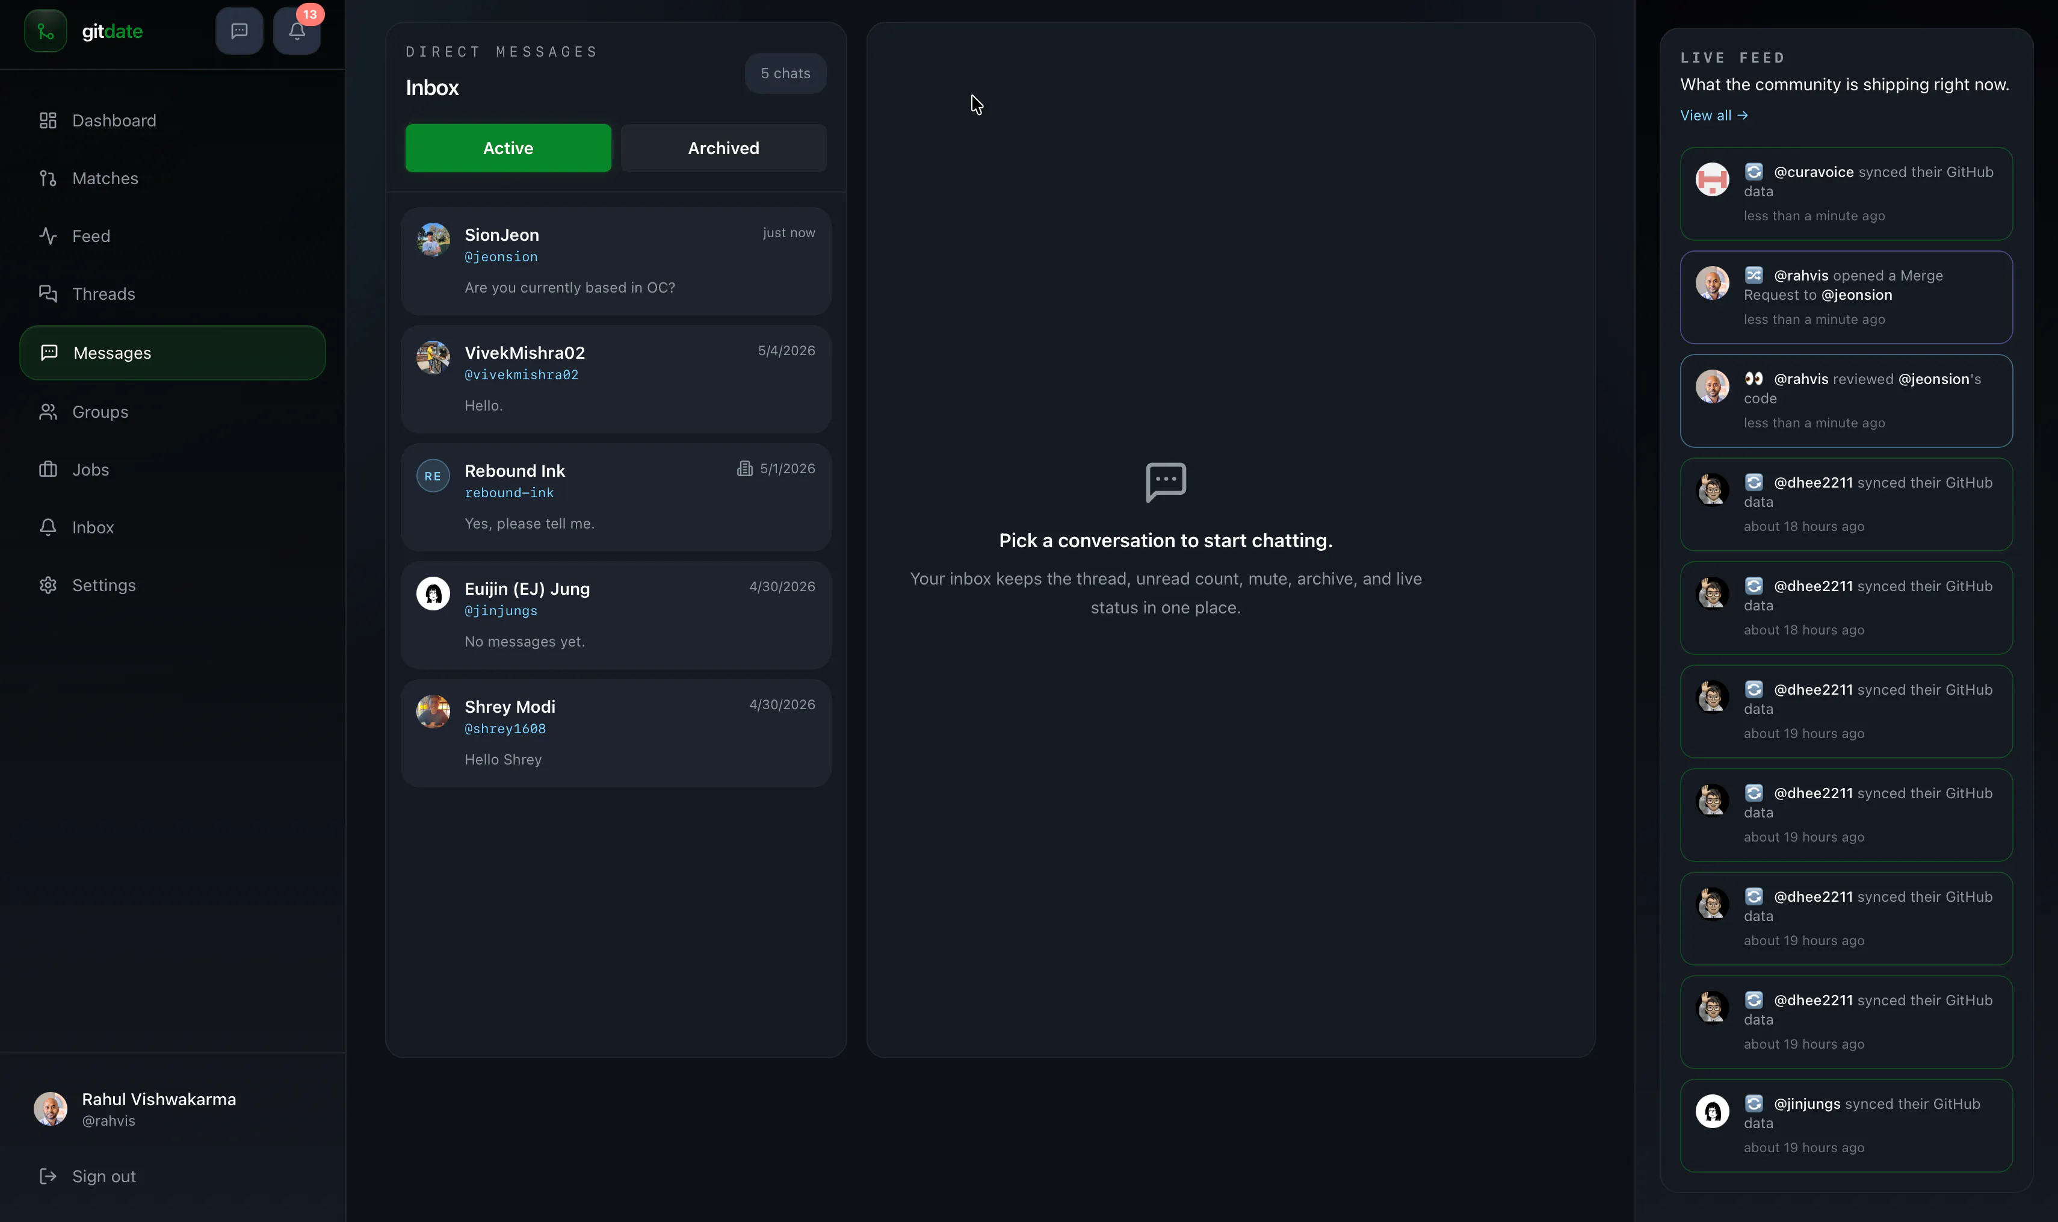
Task: Click @curavoice synced GitHub data feed card
Action: 1846,193
